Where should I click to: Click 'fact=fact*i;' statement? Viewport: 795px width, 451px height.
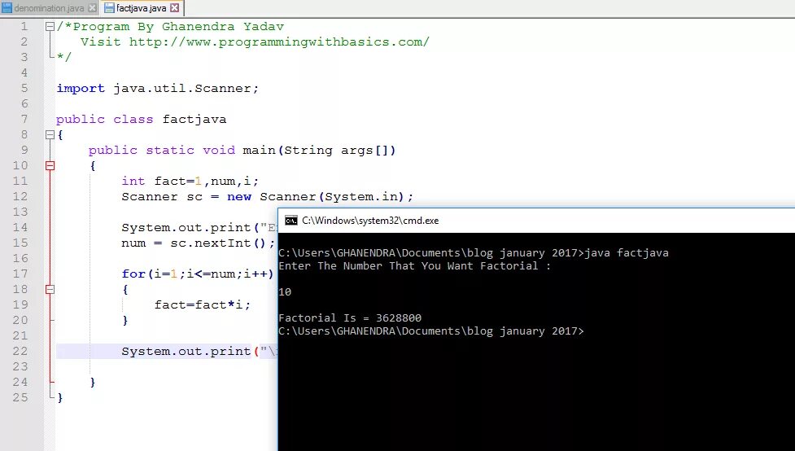(203, 305)
